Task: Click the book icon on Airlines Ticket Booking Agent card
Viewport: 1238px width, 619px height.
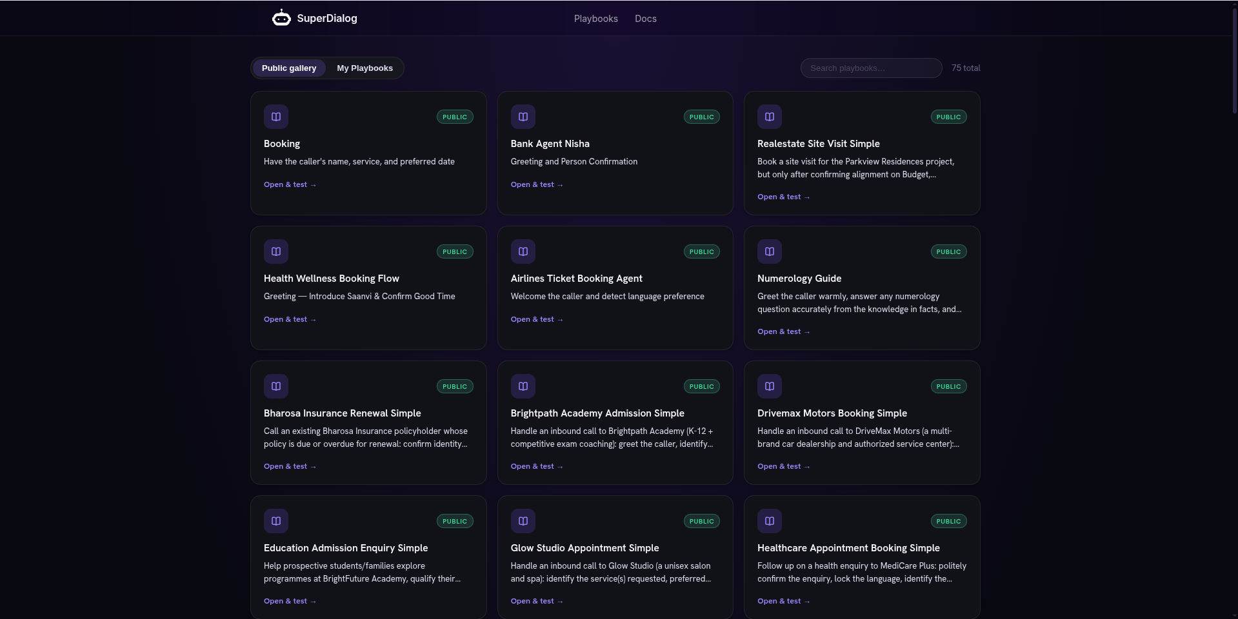Action: click(x=523, y=251)
